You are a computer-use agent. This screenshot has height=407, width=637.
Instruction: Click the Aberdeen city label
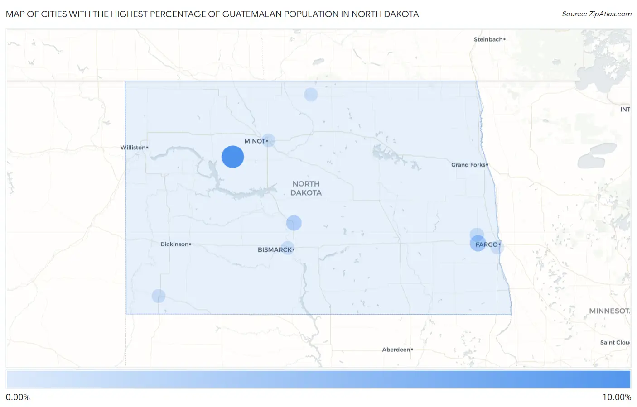397,350
